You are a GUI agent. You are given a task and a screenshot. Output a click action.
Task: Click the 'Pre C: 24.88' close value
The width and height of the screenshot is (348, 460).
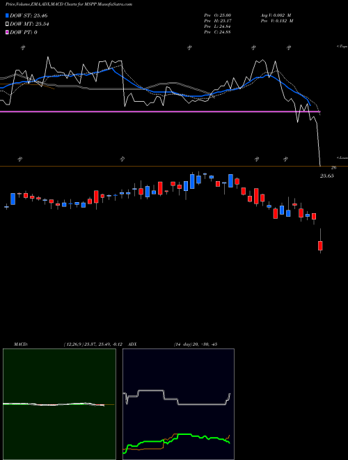click(x=218, y=32)
